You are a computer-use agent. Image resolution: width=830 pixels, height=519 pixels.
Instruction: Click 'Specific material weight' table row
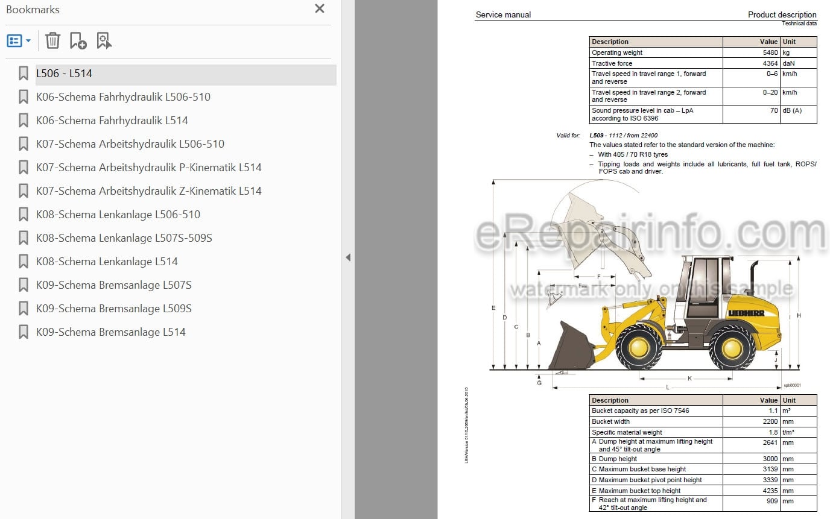[703, 432]
